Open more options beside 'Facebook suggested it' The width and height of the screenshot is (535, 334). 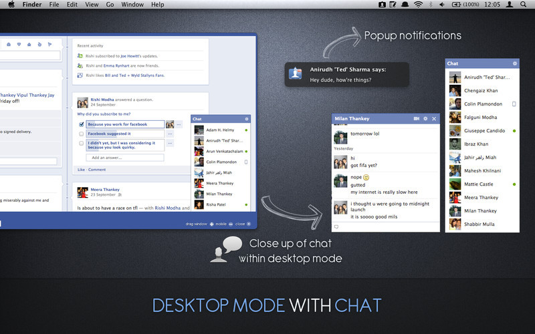coord(170,134)
